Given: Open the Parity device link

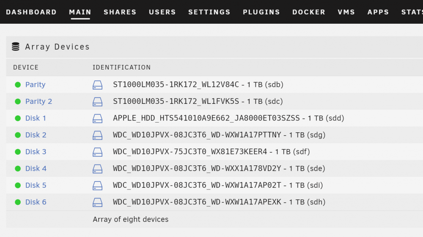Looking at the screenshot, I should [x=36, y=85].
